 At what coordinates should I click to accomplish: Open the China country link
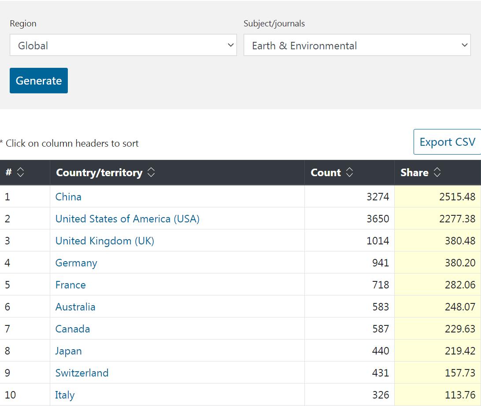[x=68, y=197]
